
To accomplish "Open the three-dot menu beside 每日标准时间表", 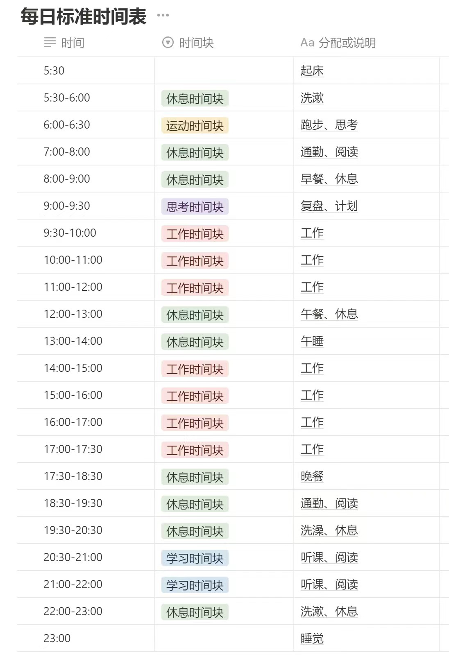I will [x=163, y=16].
